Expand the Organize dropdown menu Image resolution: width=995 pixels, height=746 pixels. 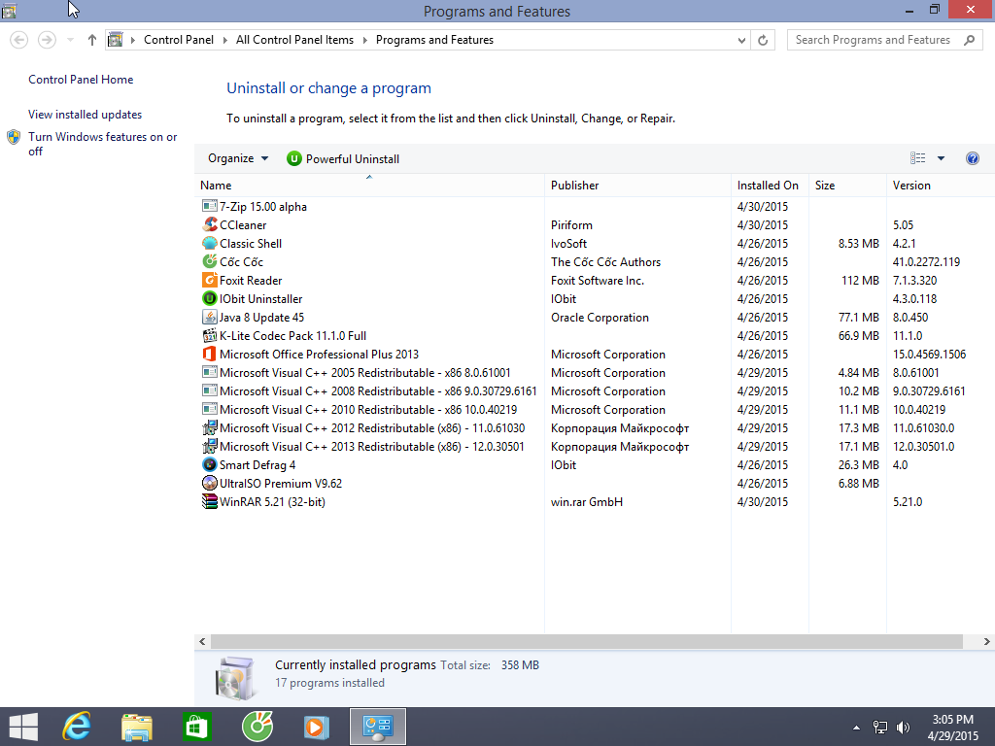(x=238, y=159)
